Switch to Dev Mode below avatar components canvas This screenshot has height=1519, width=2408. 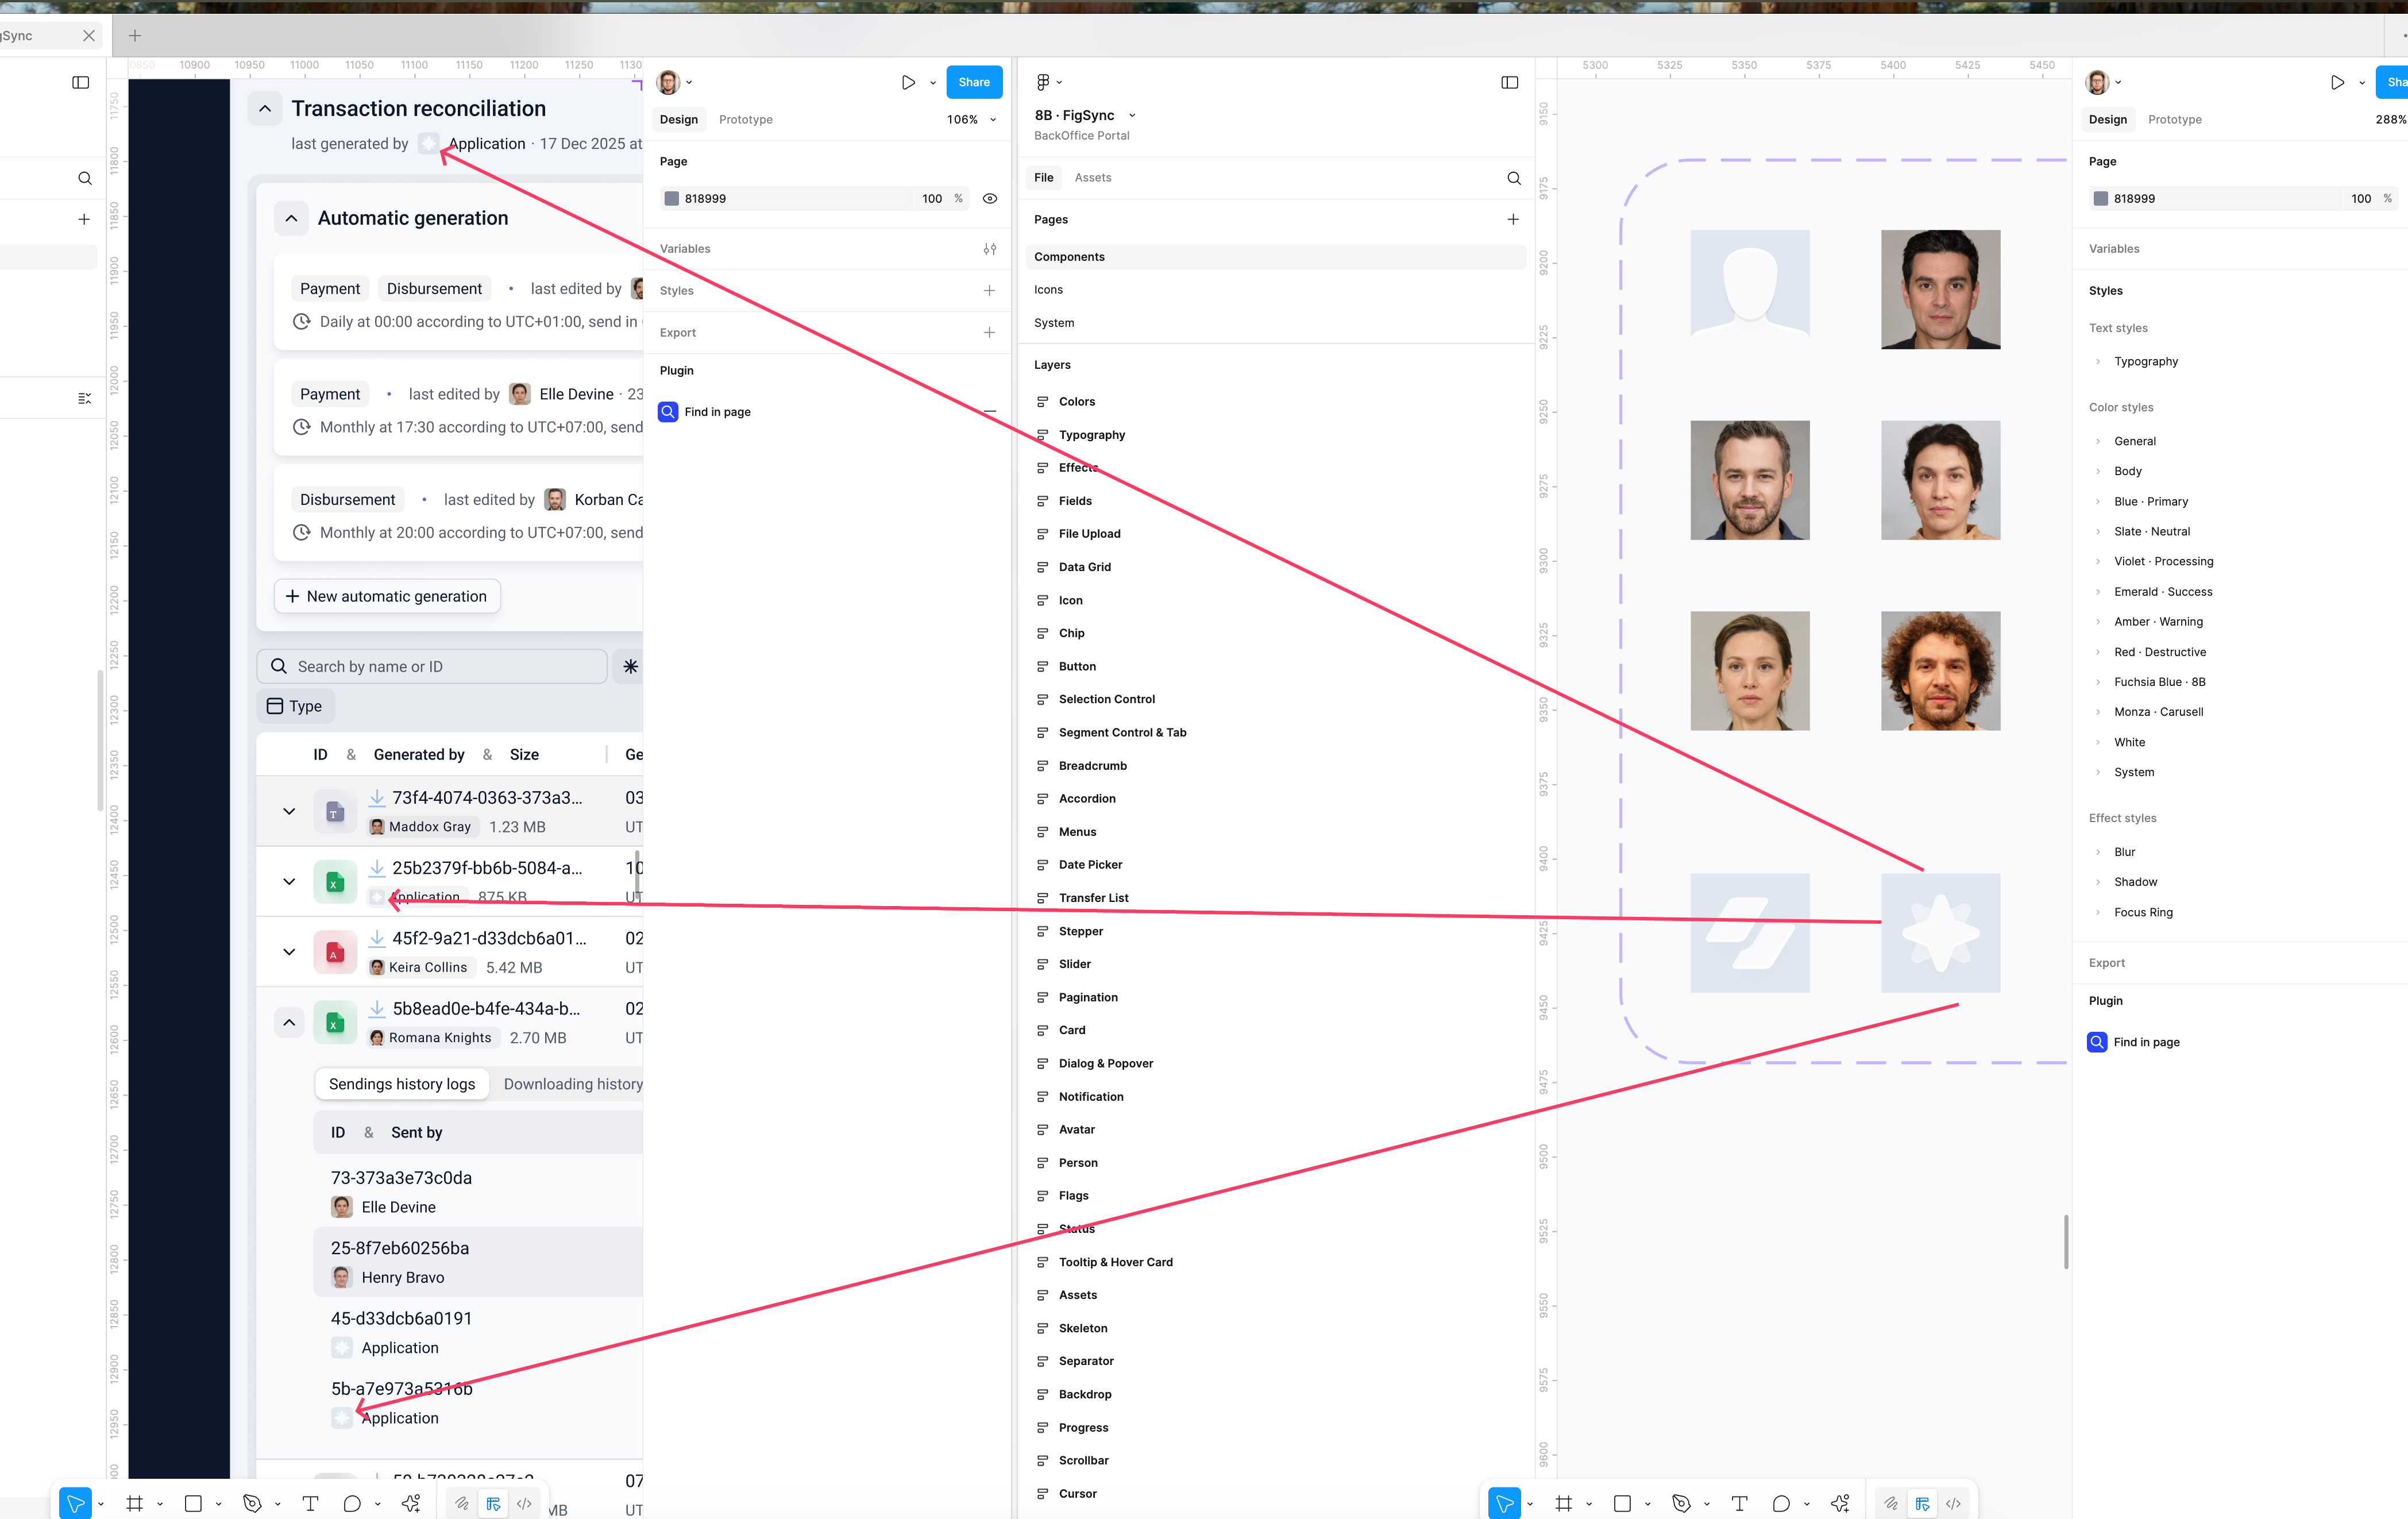point(1953,1503)
